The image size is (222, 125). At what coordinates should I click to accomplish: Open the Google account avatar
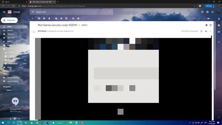(x=218, y=12)
